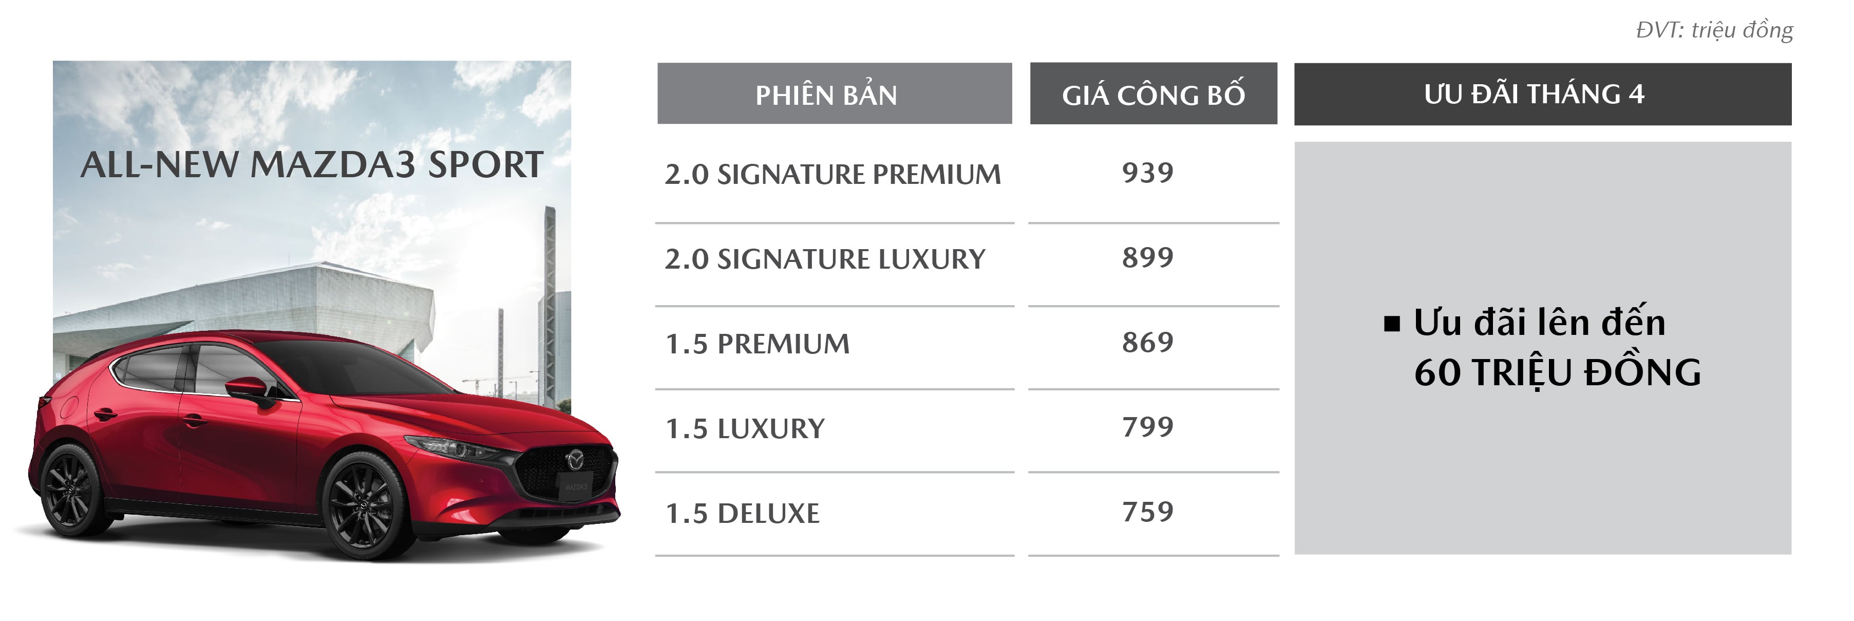Viewport: 1854px width, 621px height.
Task: Select the GIÁ CÔNG BỐ column header
Action: (x=1153, y=93)
